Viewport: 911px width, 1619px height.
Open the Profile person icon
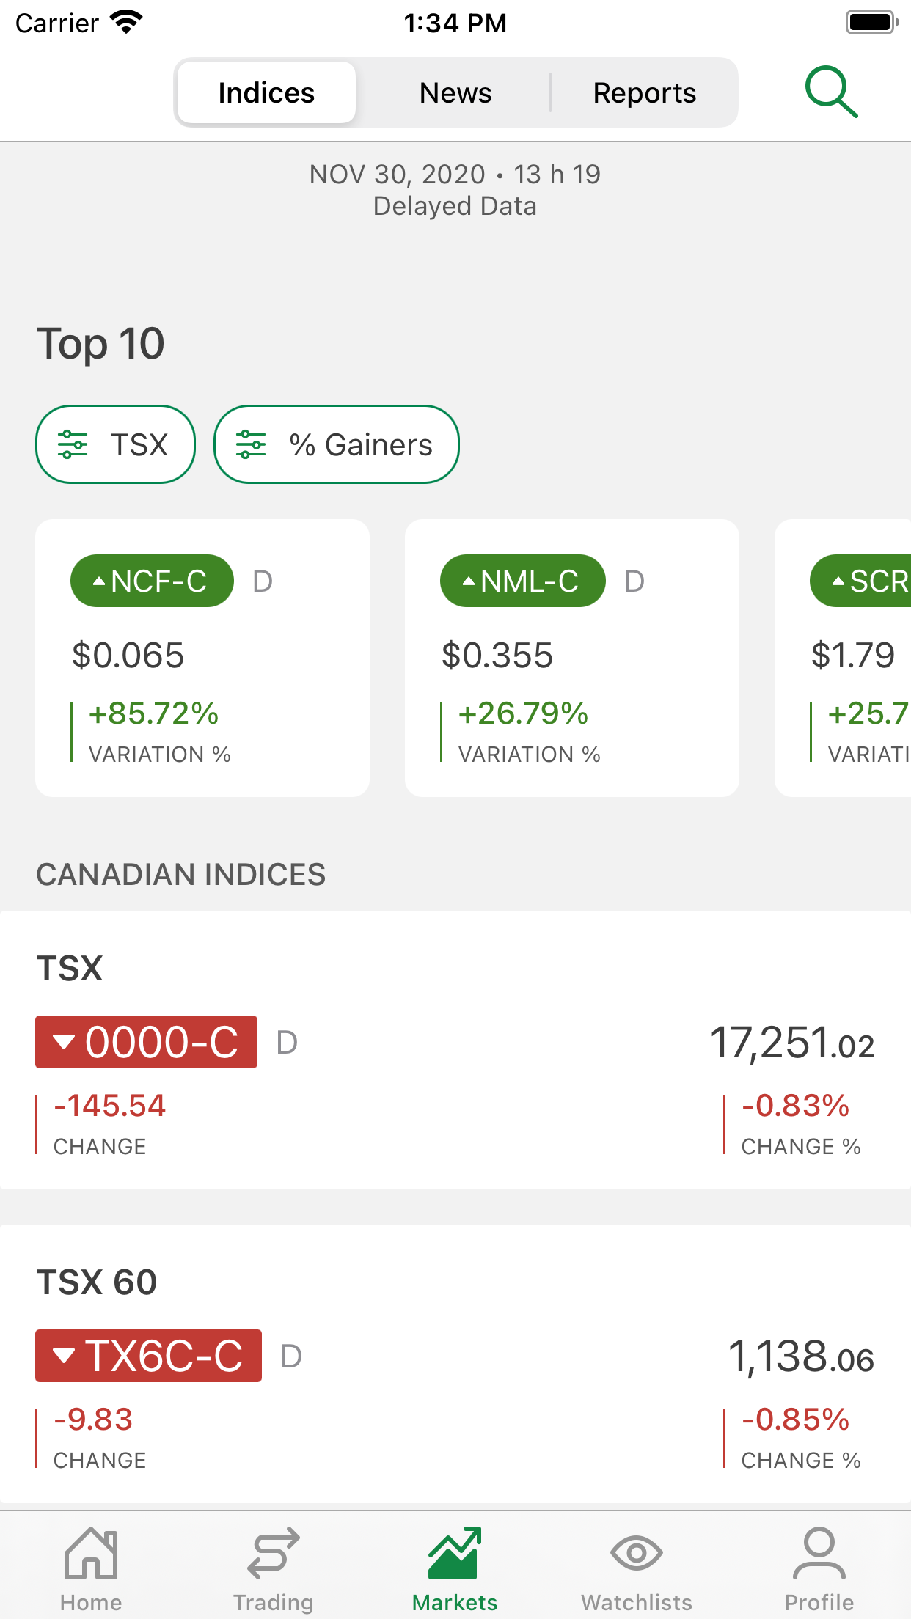819,1553
